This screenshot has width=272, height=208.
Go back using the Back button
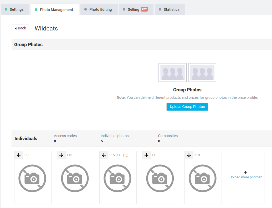[x=20, y=28]
